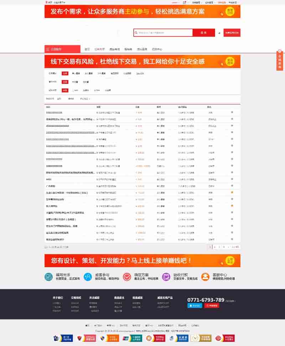Click the 编写需求 pencil icon
This screenshot has width=285, height=346.
48,277
